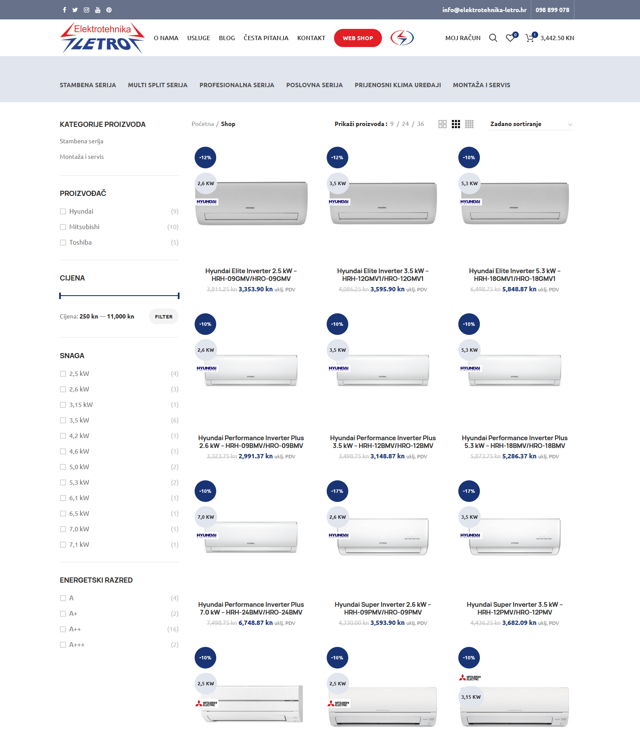This screenshot has height=741, width=640.
Task: Click the 3,5 KW badge on Elite Inverter 3.5 kW
Action: tap(337, 183)
